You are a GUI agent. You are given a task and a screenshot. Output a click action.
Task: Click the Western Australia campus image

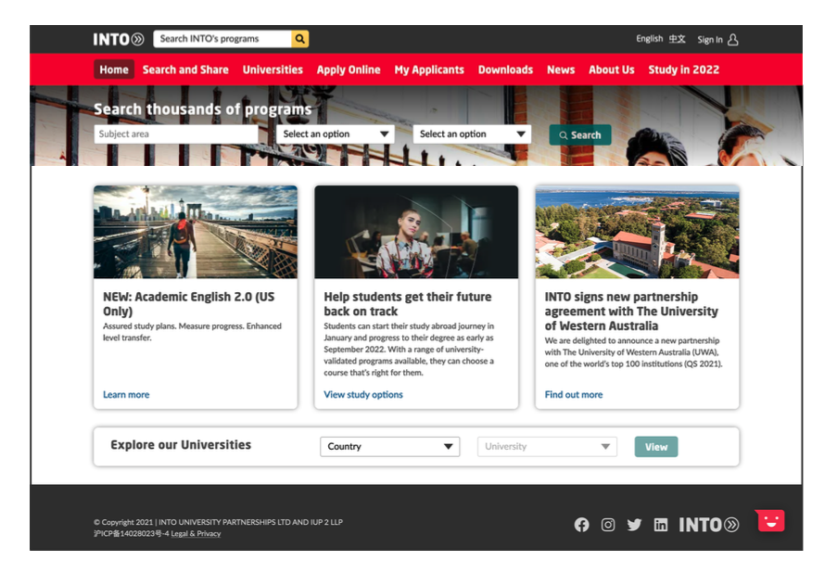638,232
